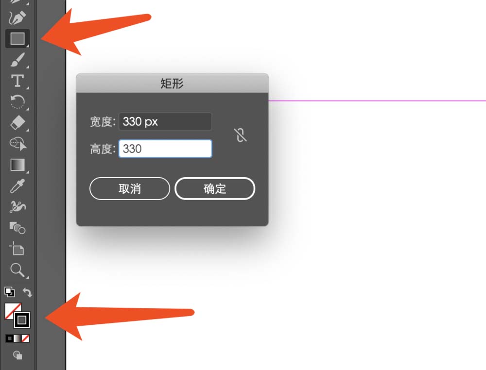Select the Rotate tool
The height and width of the screenshot is (370, 486).
(17, 101)
